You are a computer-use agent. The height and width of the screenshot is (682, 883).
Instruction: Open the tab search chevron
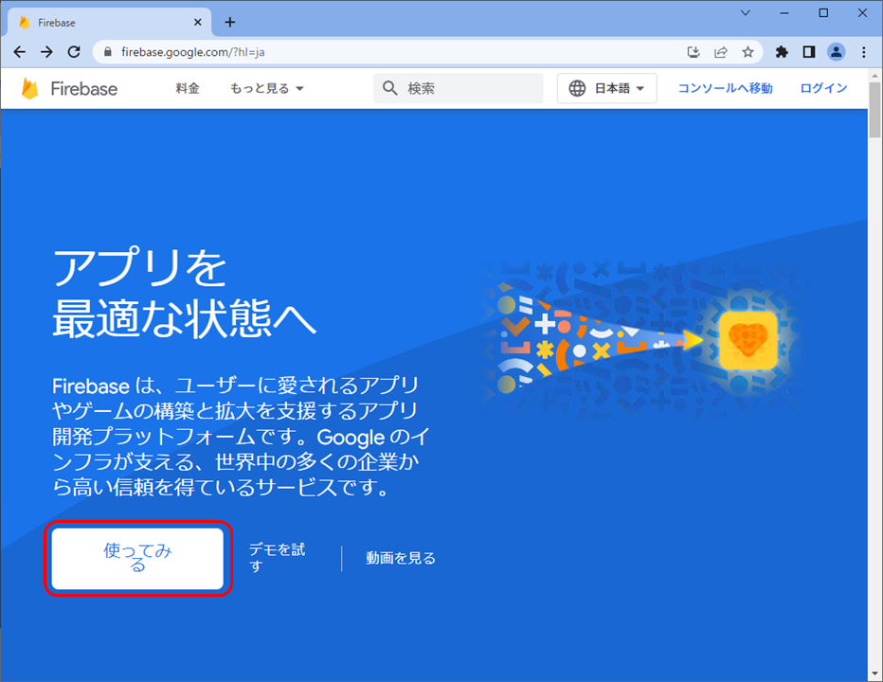tap(746, 13)
